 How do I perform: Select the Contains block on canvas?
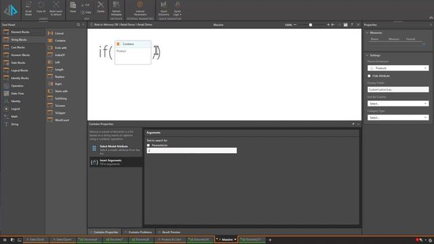pos(133,52)
